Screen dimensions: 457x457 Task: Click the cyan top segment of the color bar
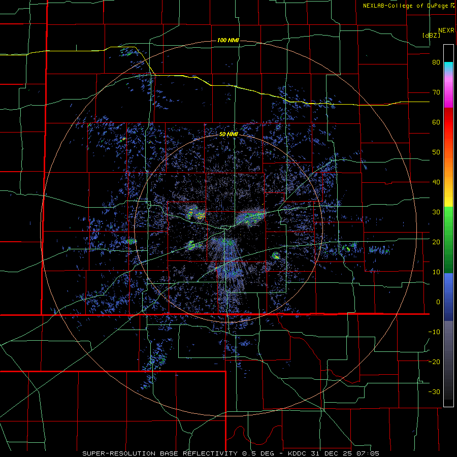pyautogui.click(x=448, y=66)
